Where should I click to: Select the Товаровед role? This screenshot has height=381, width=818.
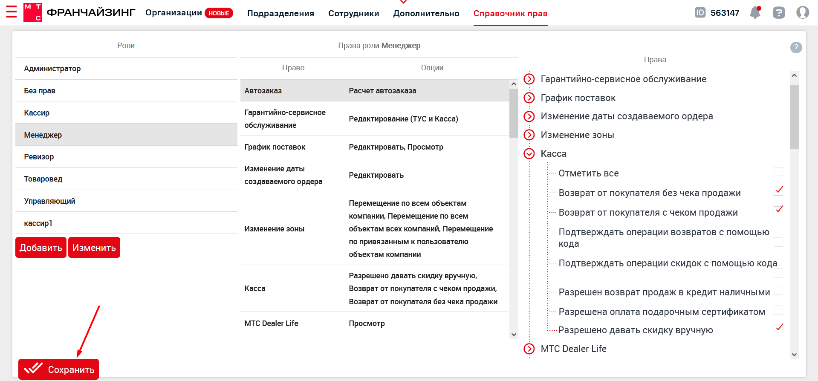click(x=126, y=179)
